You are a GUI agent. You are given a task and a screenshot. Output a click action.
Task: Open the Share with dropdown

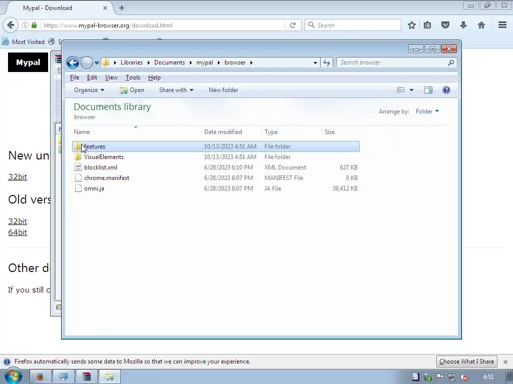coord(176,90)
